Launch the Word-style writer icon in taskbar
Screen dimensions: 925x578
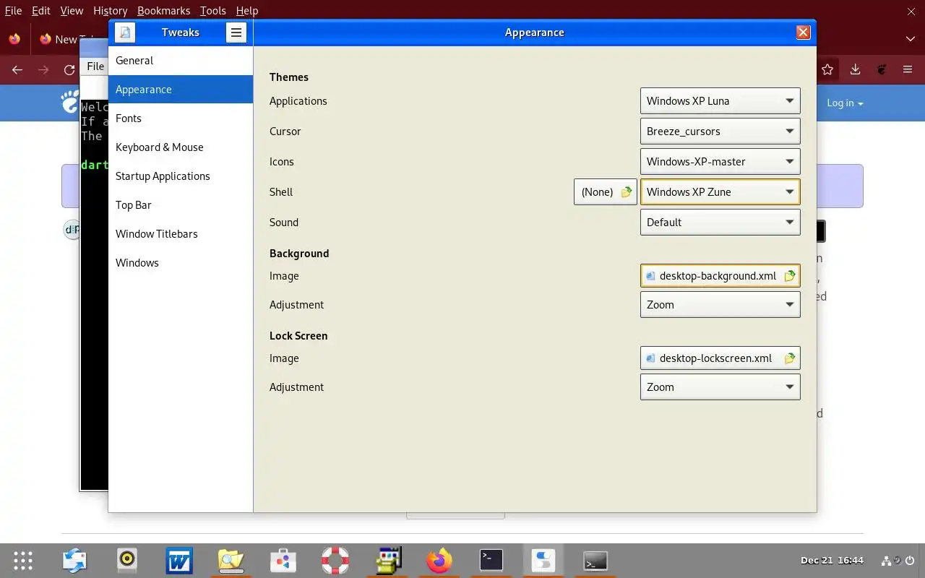[x=179, y=561]
